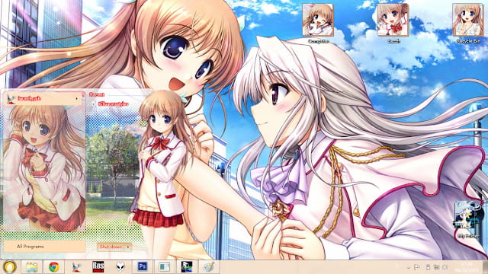Open the black camera-arrow icon on taskbar
This screenshot has height=274, width=488.
coord(187,267)
